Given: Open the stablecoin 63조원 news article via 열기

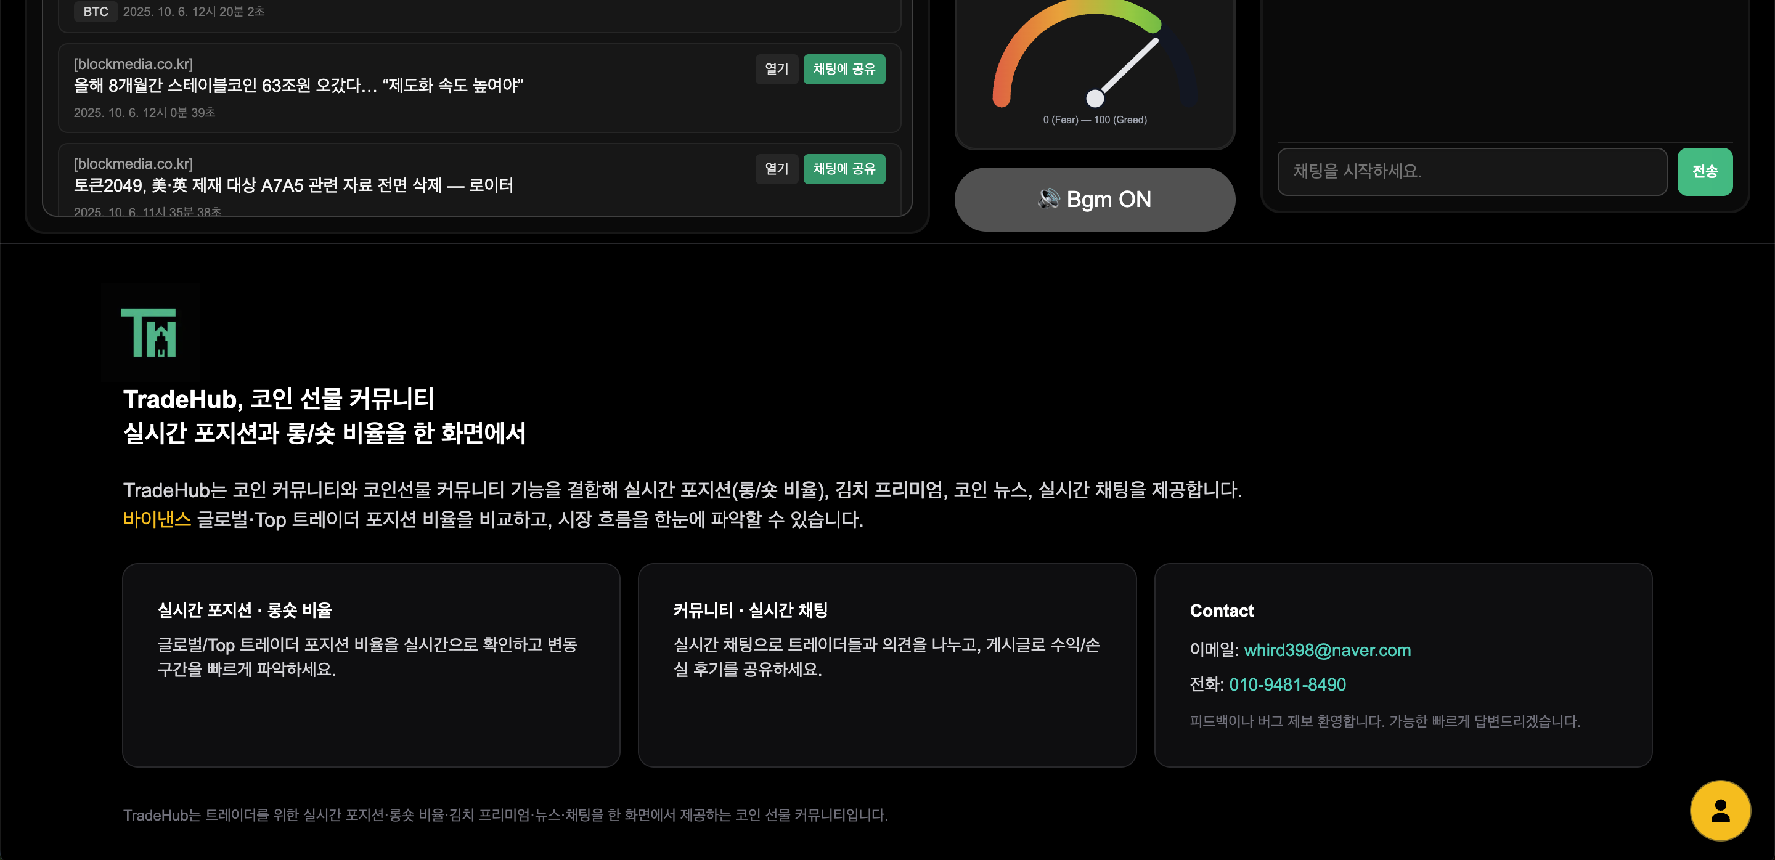Looking at the screenshot, I should (x=776, y=69).
